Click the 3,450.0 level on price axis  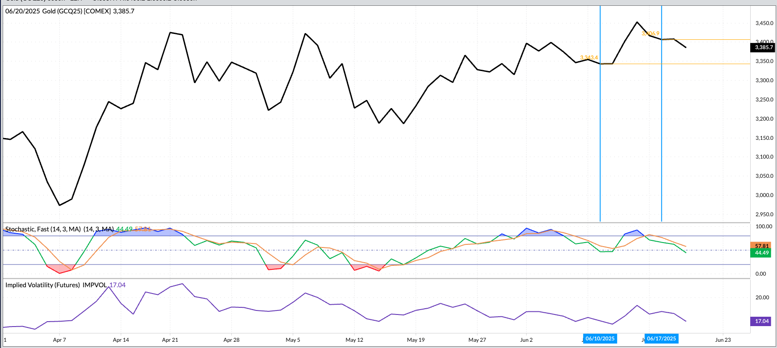[x=764, y=23]
